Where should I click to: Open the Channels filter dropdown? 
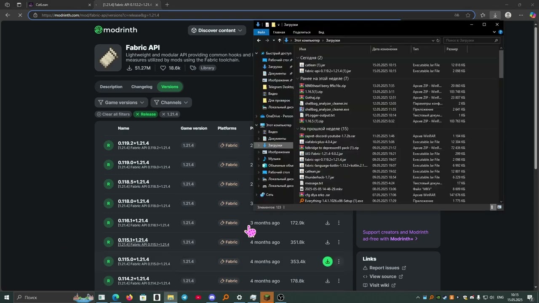coord(171,102)
